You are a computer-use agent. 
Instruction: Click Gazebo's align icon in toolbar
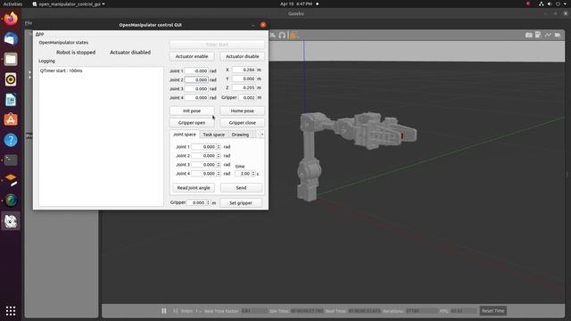coord(273,36)
